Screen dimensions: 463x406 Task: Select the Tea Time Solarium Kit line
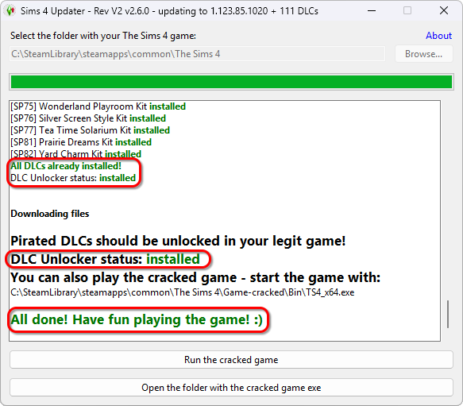[x=90, y=130]
